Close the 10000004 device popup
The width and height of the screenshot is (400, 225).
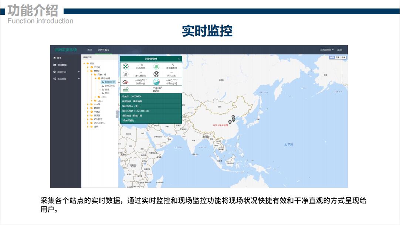(x=179, y=59)
